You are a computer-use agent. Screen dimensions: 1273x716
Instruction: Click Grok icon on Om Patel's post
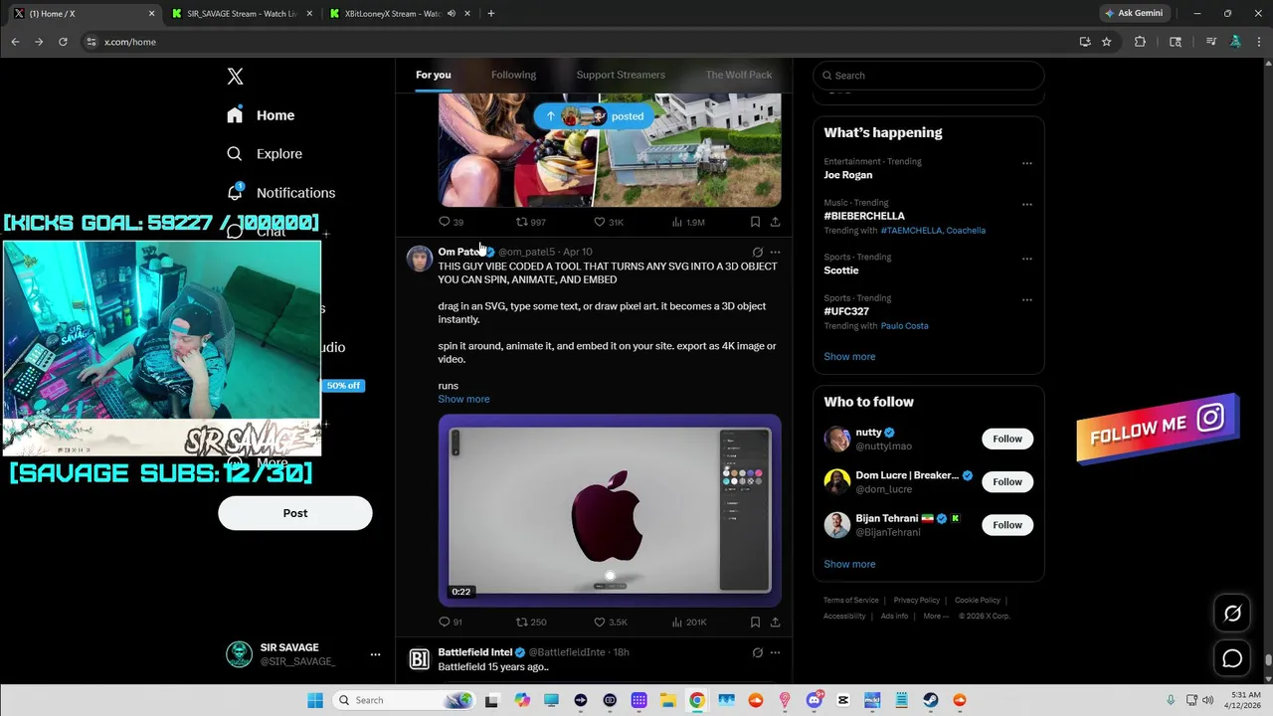pos(757,253)
